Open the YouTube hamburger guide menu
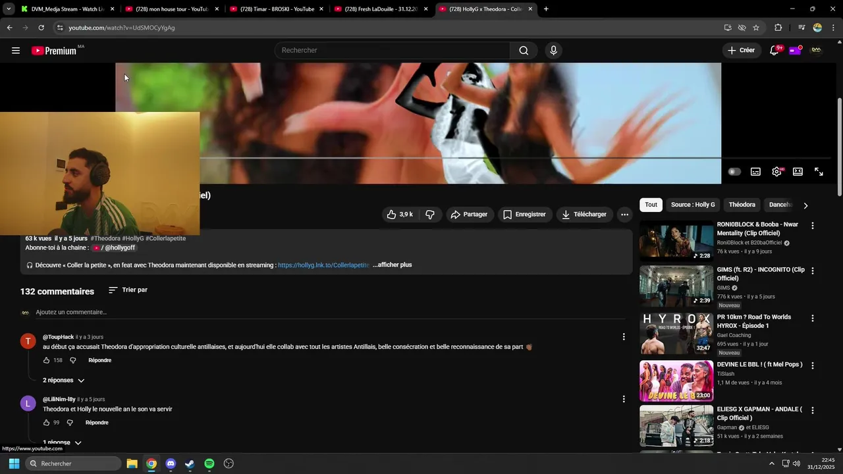Image resolution: width=843 pixels, height=474 pixels. [x=16, y=51]
